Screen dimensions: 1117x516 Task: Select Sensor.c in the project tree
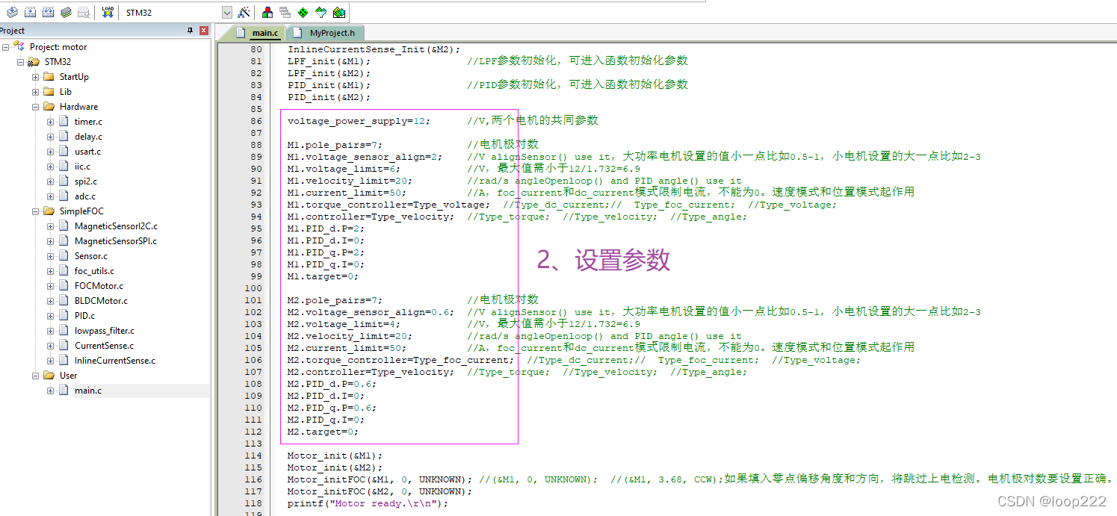coord(90,256)
